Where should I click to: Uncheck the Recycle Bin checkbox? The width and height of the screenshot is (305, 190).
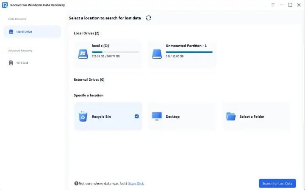(137, 117)
